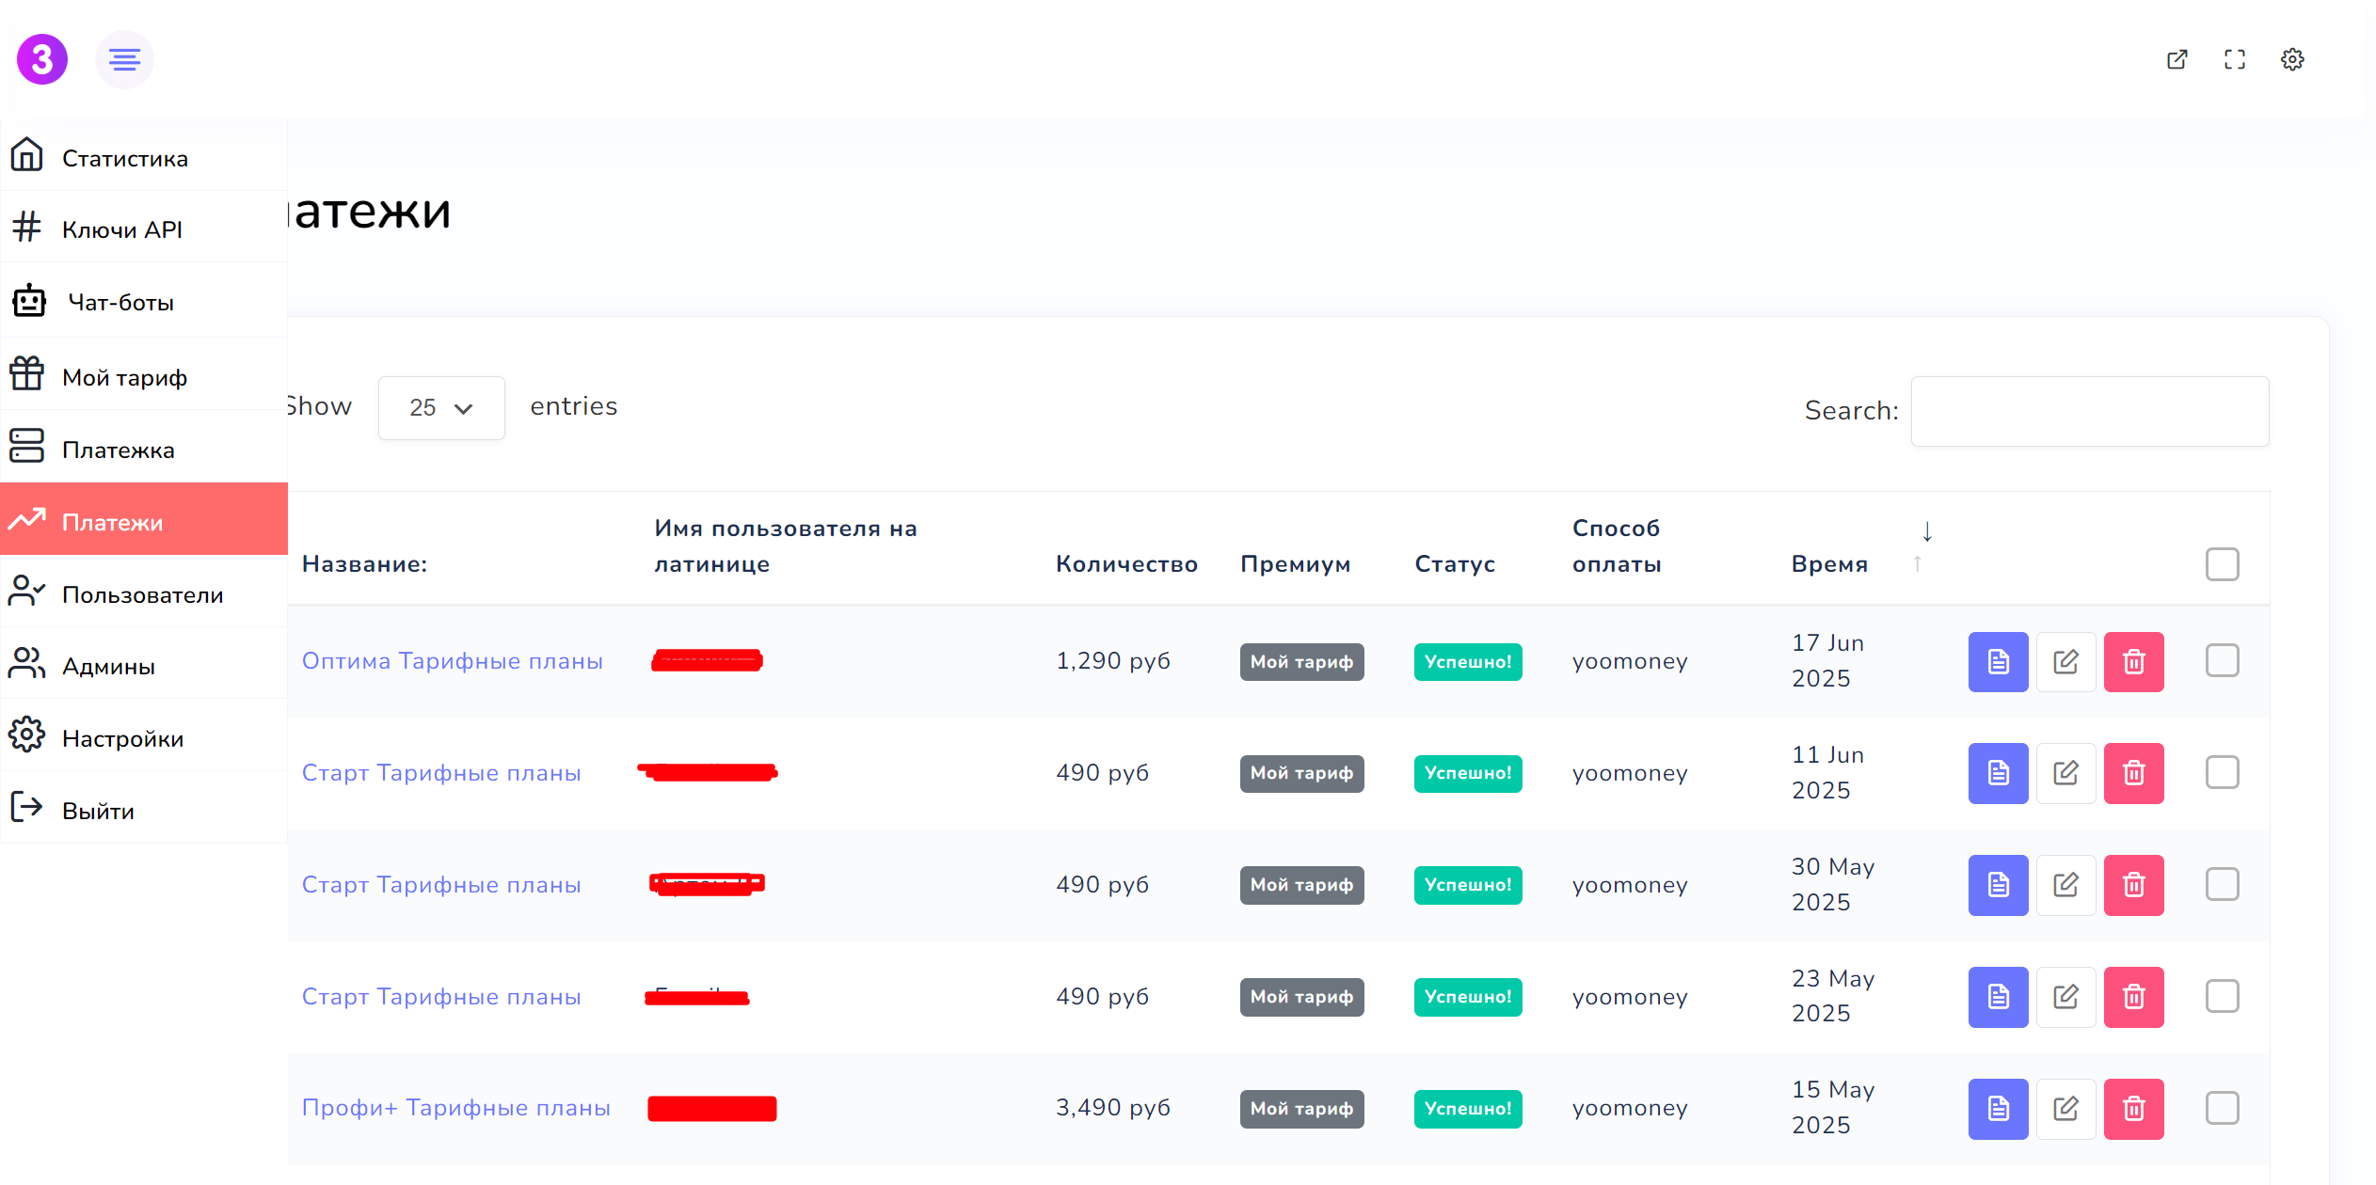
Task: Click Профи+ Тарифные планы link
Action: [455, 1108]
